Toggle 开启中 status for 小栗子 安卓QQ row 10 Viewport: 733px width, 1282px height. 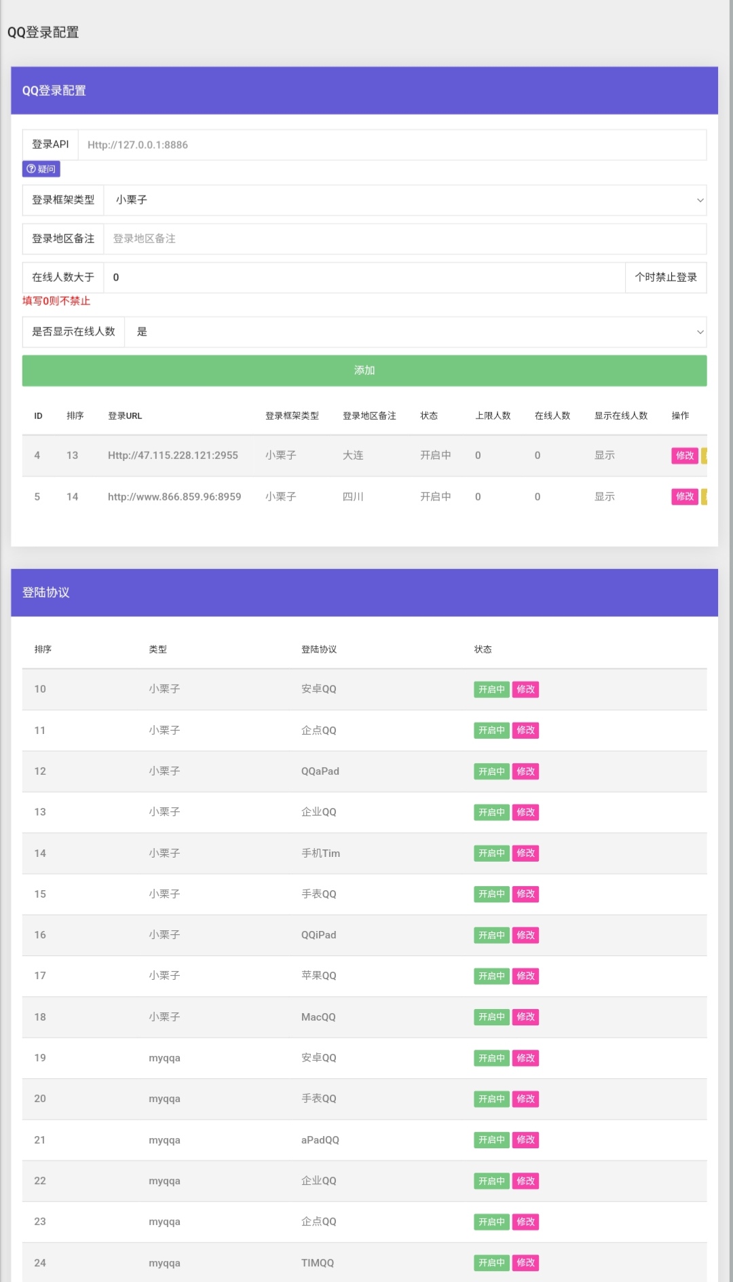[x=491, y=689]
